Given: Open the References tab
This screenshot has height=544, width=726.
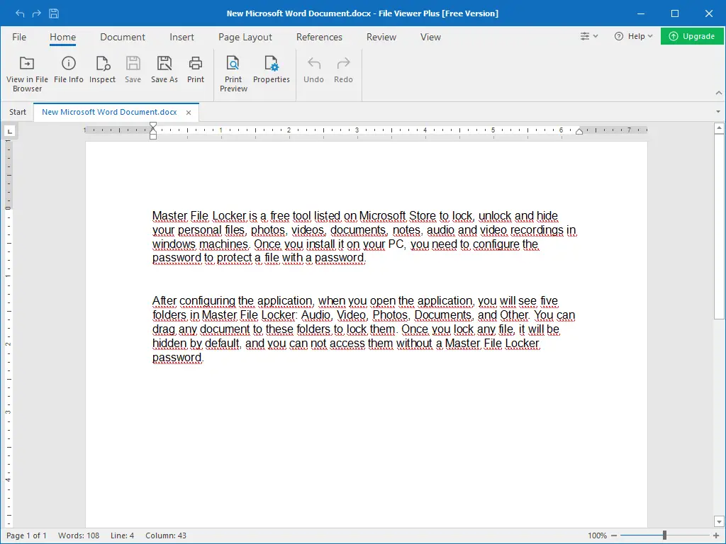Looking at the screenshot, I should (319, 37).
